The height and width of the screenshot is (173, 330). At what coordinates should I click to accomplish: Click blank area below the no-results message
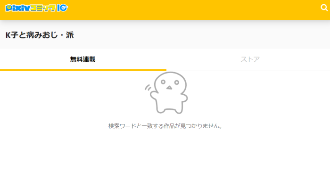(x=165, y=151)
